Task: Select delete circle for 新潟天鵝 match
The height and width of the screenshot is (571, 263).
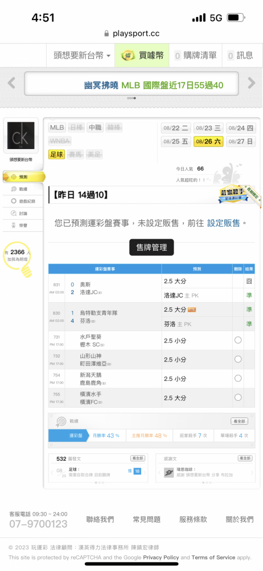Action: pos(238,379)
